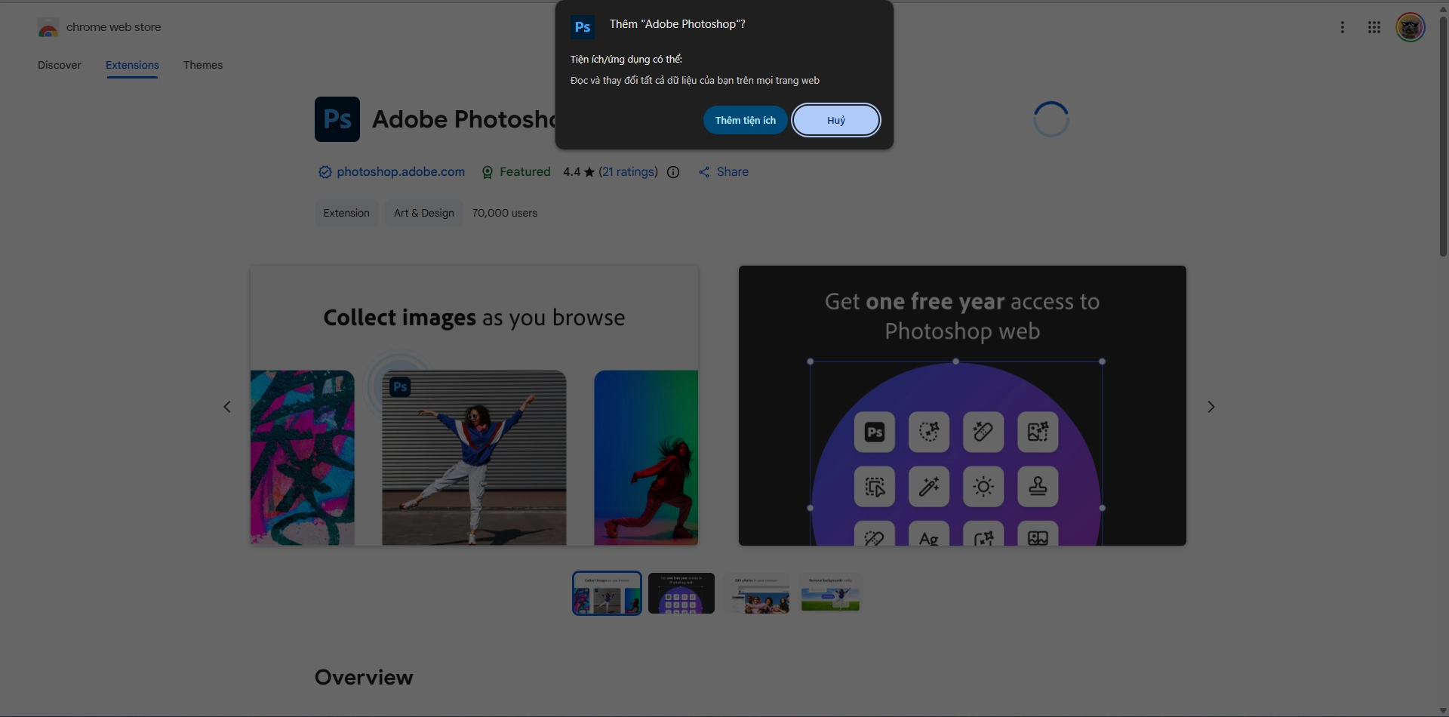Switch to the Themes tab
The height and width of the screenshot is (717, 1449).
pyautogui.click(x=203, y=66)
